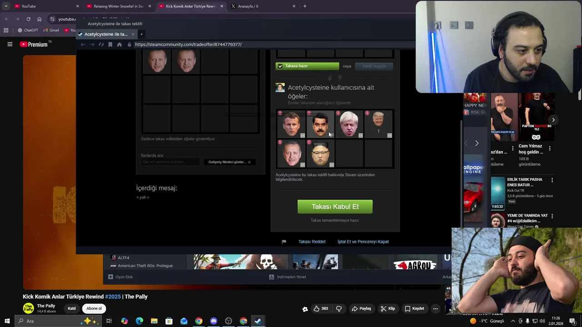Close the Acetylcysteine ile takas Steam tab
The width and height of the screenshot is (582, 327).
(x=133, y=34)
